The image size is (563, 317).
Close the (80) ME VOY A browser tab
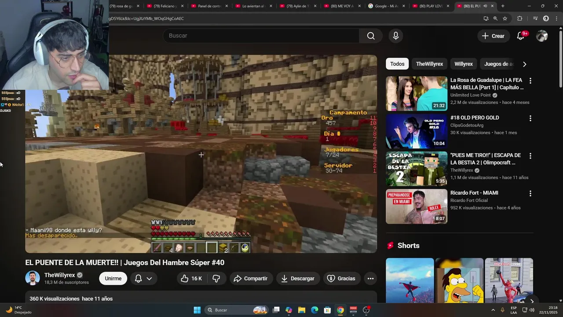click(359, 6)
